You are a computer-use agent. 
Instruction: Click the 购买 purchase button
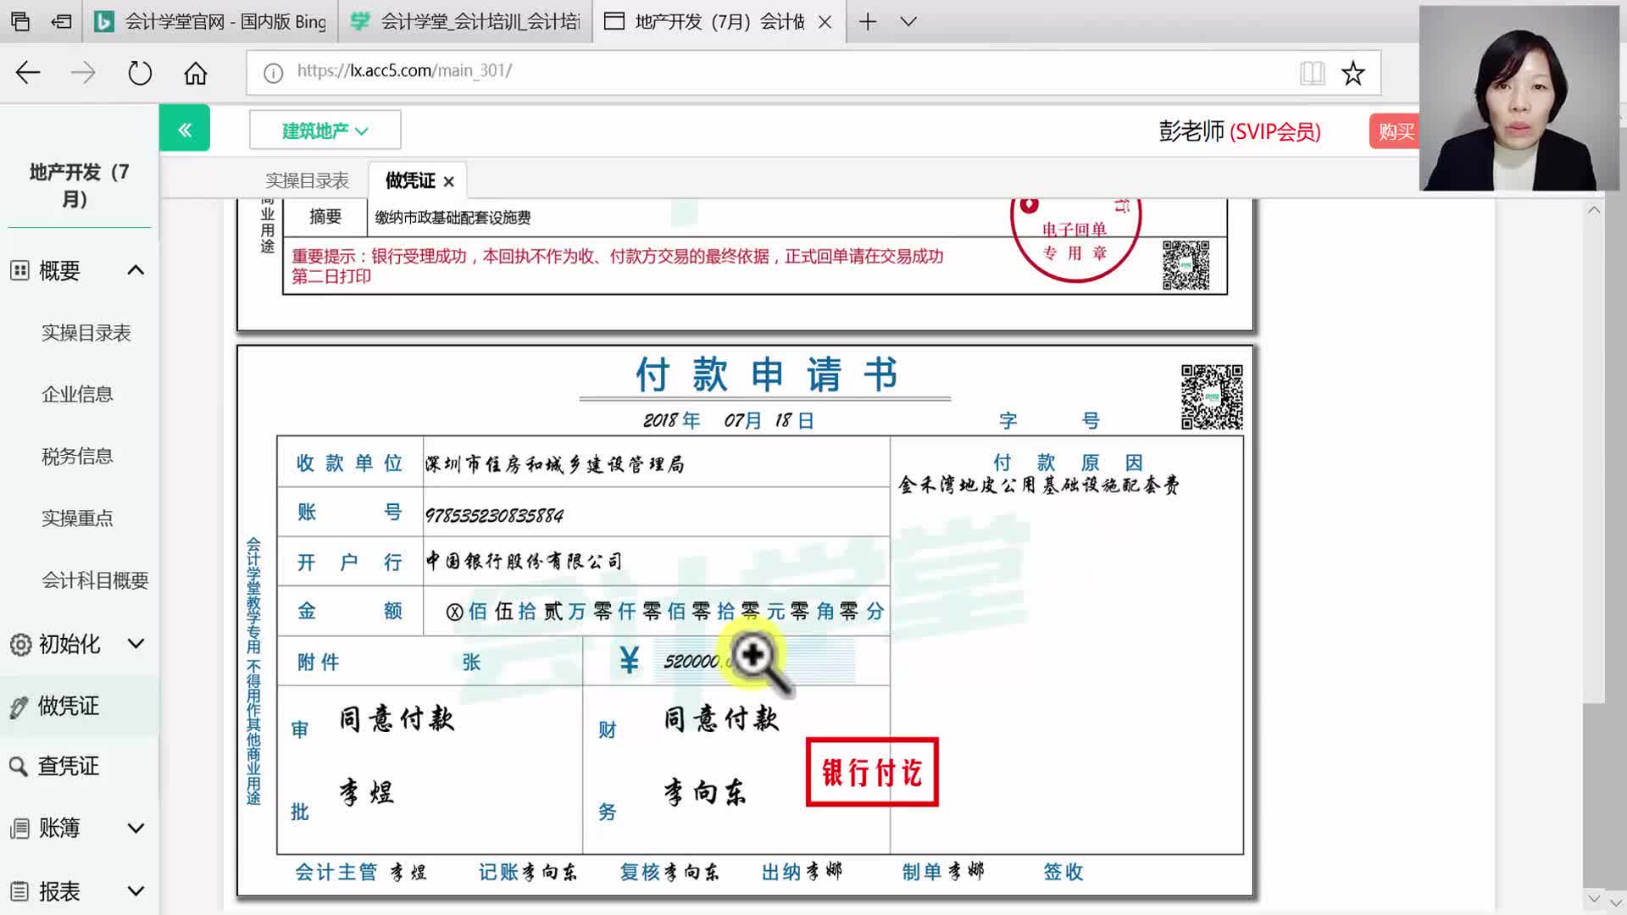pyautogui.click(x=1395, y=130)
